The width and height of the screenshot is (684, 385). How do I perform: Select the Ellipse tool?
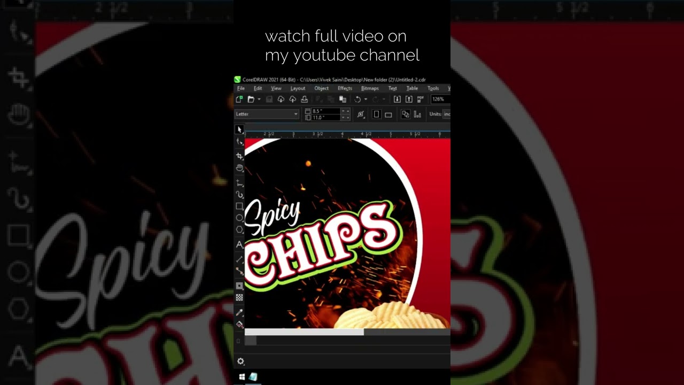click(239, 218)
